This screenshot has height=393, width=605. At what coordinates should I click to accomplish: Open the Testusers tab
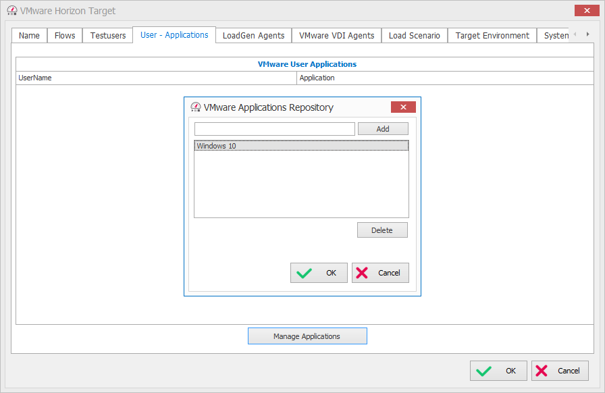(x=108, y=36)
